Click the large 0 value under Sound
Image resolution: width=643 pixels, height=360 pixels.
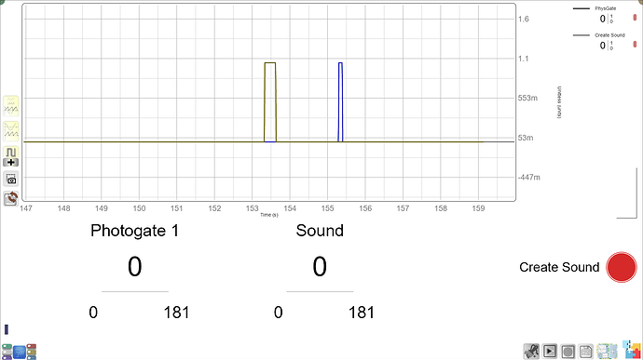coord(320,267)
